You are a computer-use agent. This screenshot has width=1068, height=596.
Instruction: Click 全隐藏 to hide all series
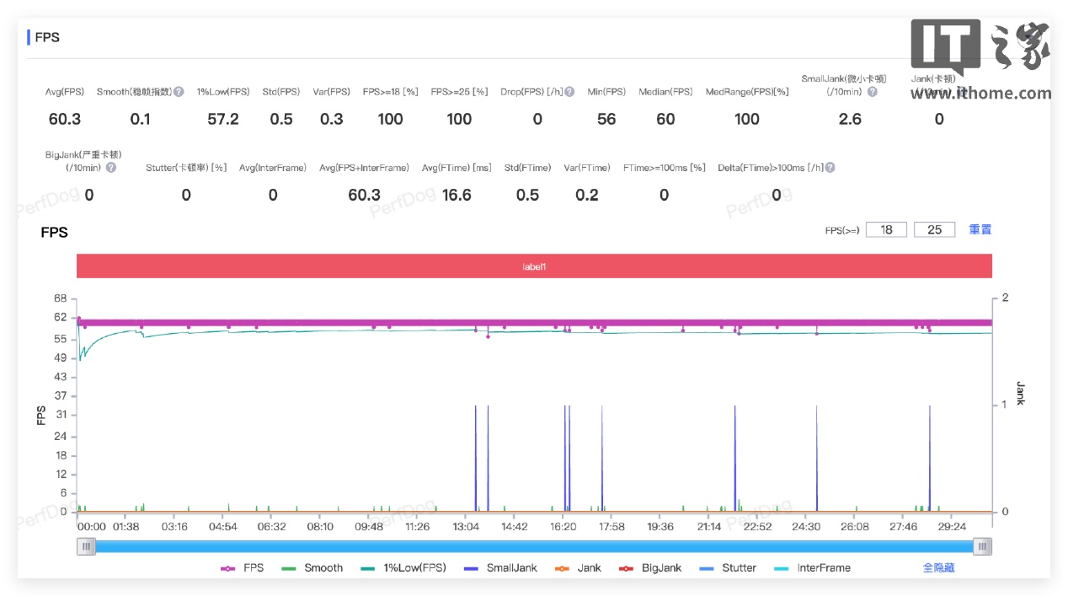(938, 568)
